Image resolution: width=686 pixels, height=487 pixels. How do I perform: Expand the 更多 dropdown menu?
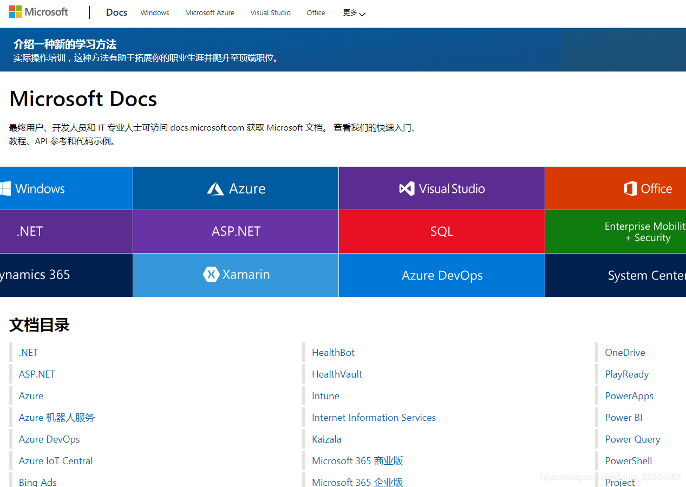coord(354,12)
